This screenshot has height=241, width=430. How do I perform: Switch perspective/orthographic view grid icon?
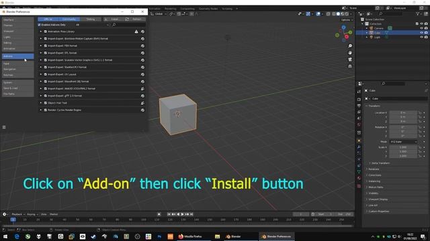click(350, 66)
